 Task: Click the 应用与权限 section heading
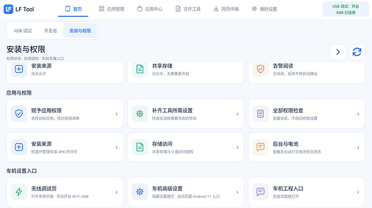(19, 93)
